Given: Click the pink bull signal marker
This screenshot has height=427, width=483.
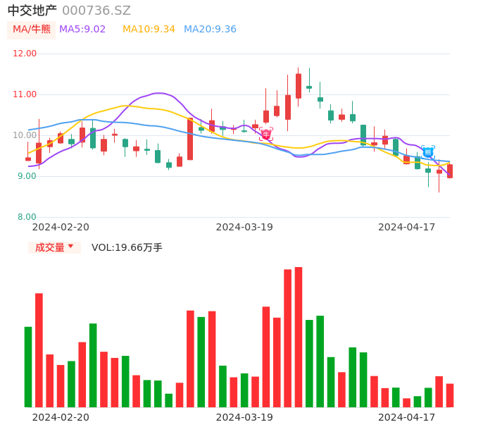Looking at the screenshot, I should (x=265, y=134).
